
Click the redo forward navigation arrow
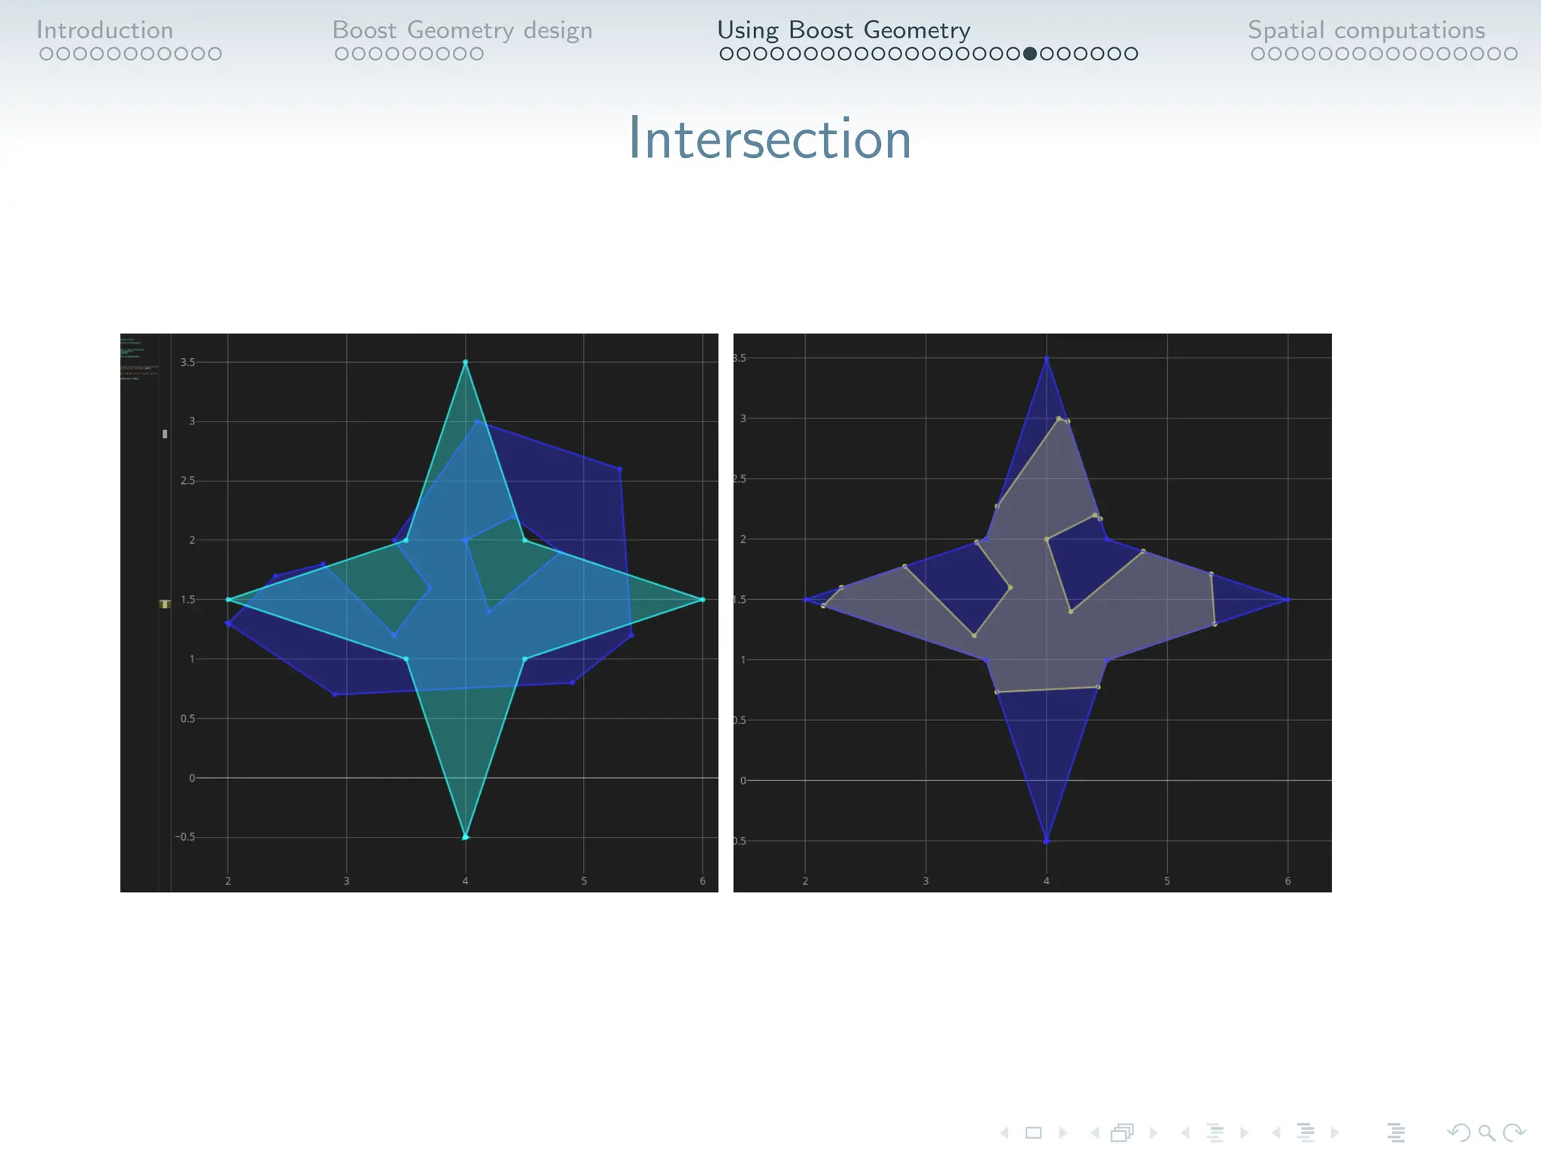[1513, 1133]
